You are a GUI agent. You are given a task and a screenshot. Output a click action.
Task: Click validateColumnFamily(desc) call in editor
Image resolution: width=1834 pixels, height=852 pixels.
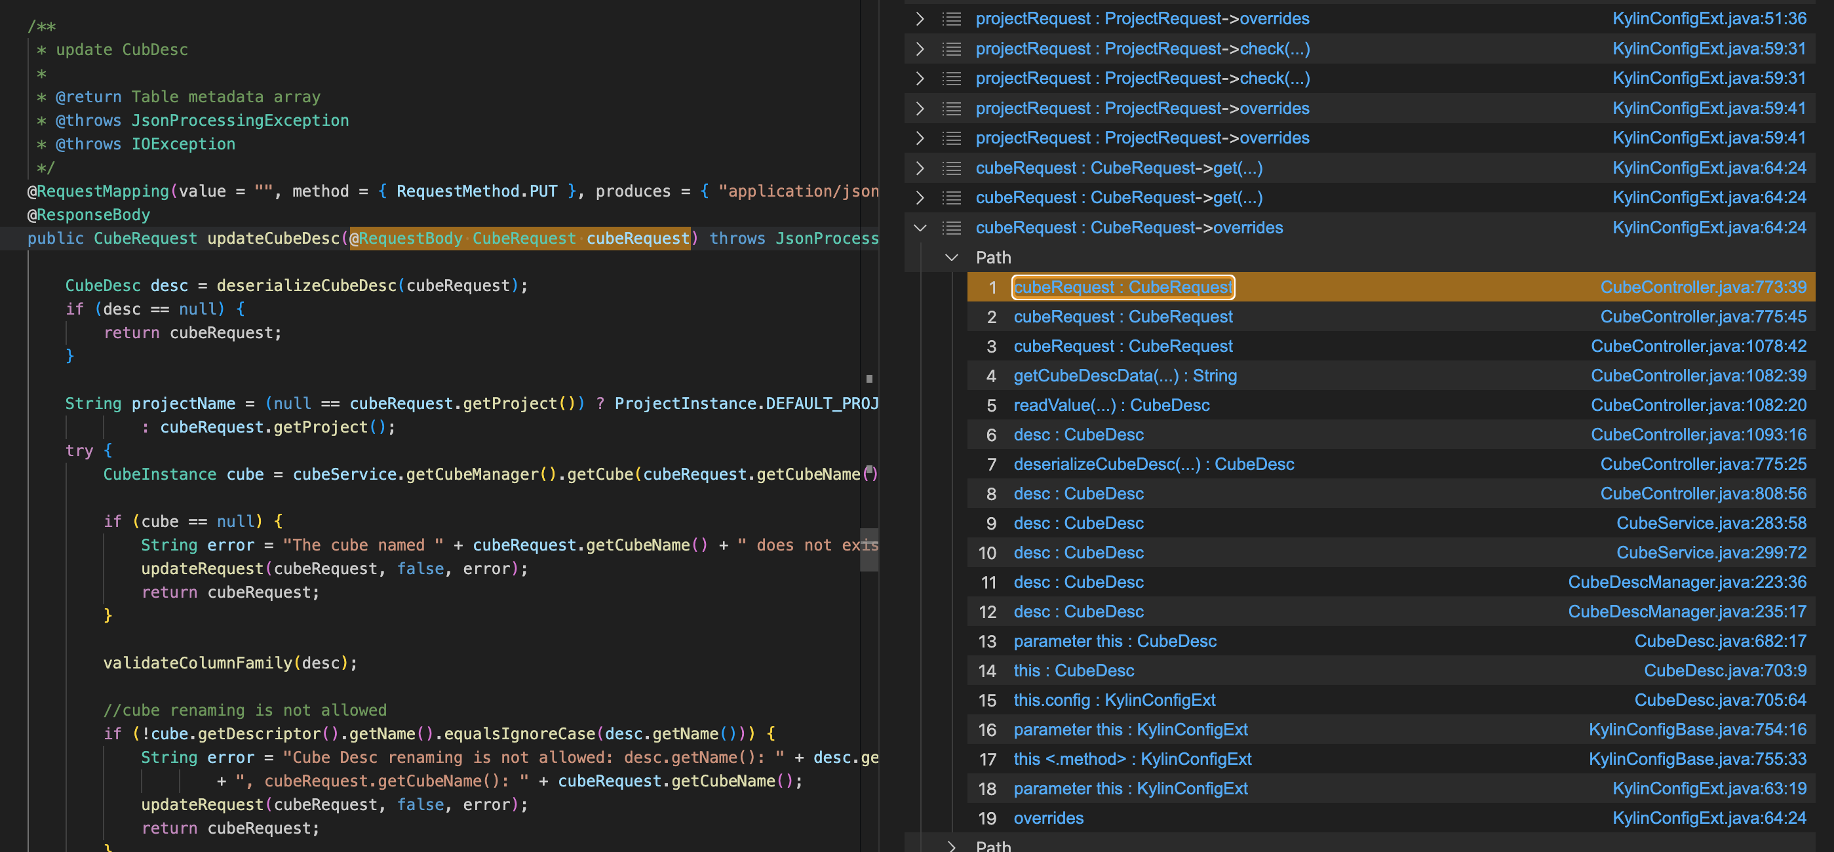coord(230,663)
